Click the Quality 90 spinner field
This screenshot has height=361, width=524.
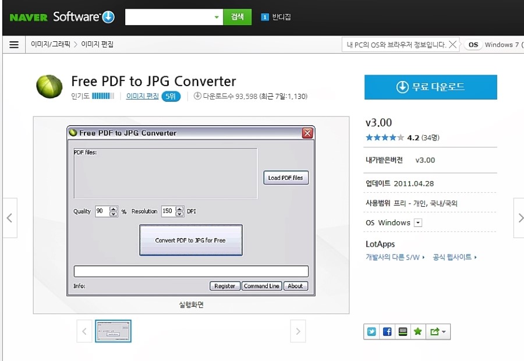click(x=107, y=211)
